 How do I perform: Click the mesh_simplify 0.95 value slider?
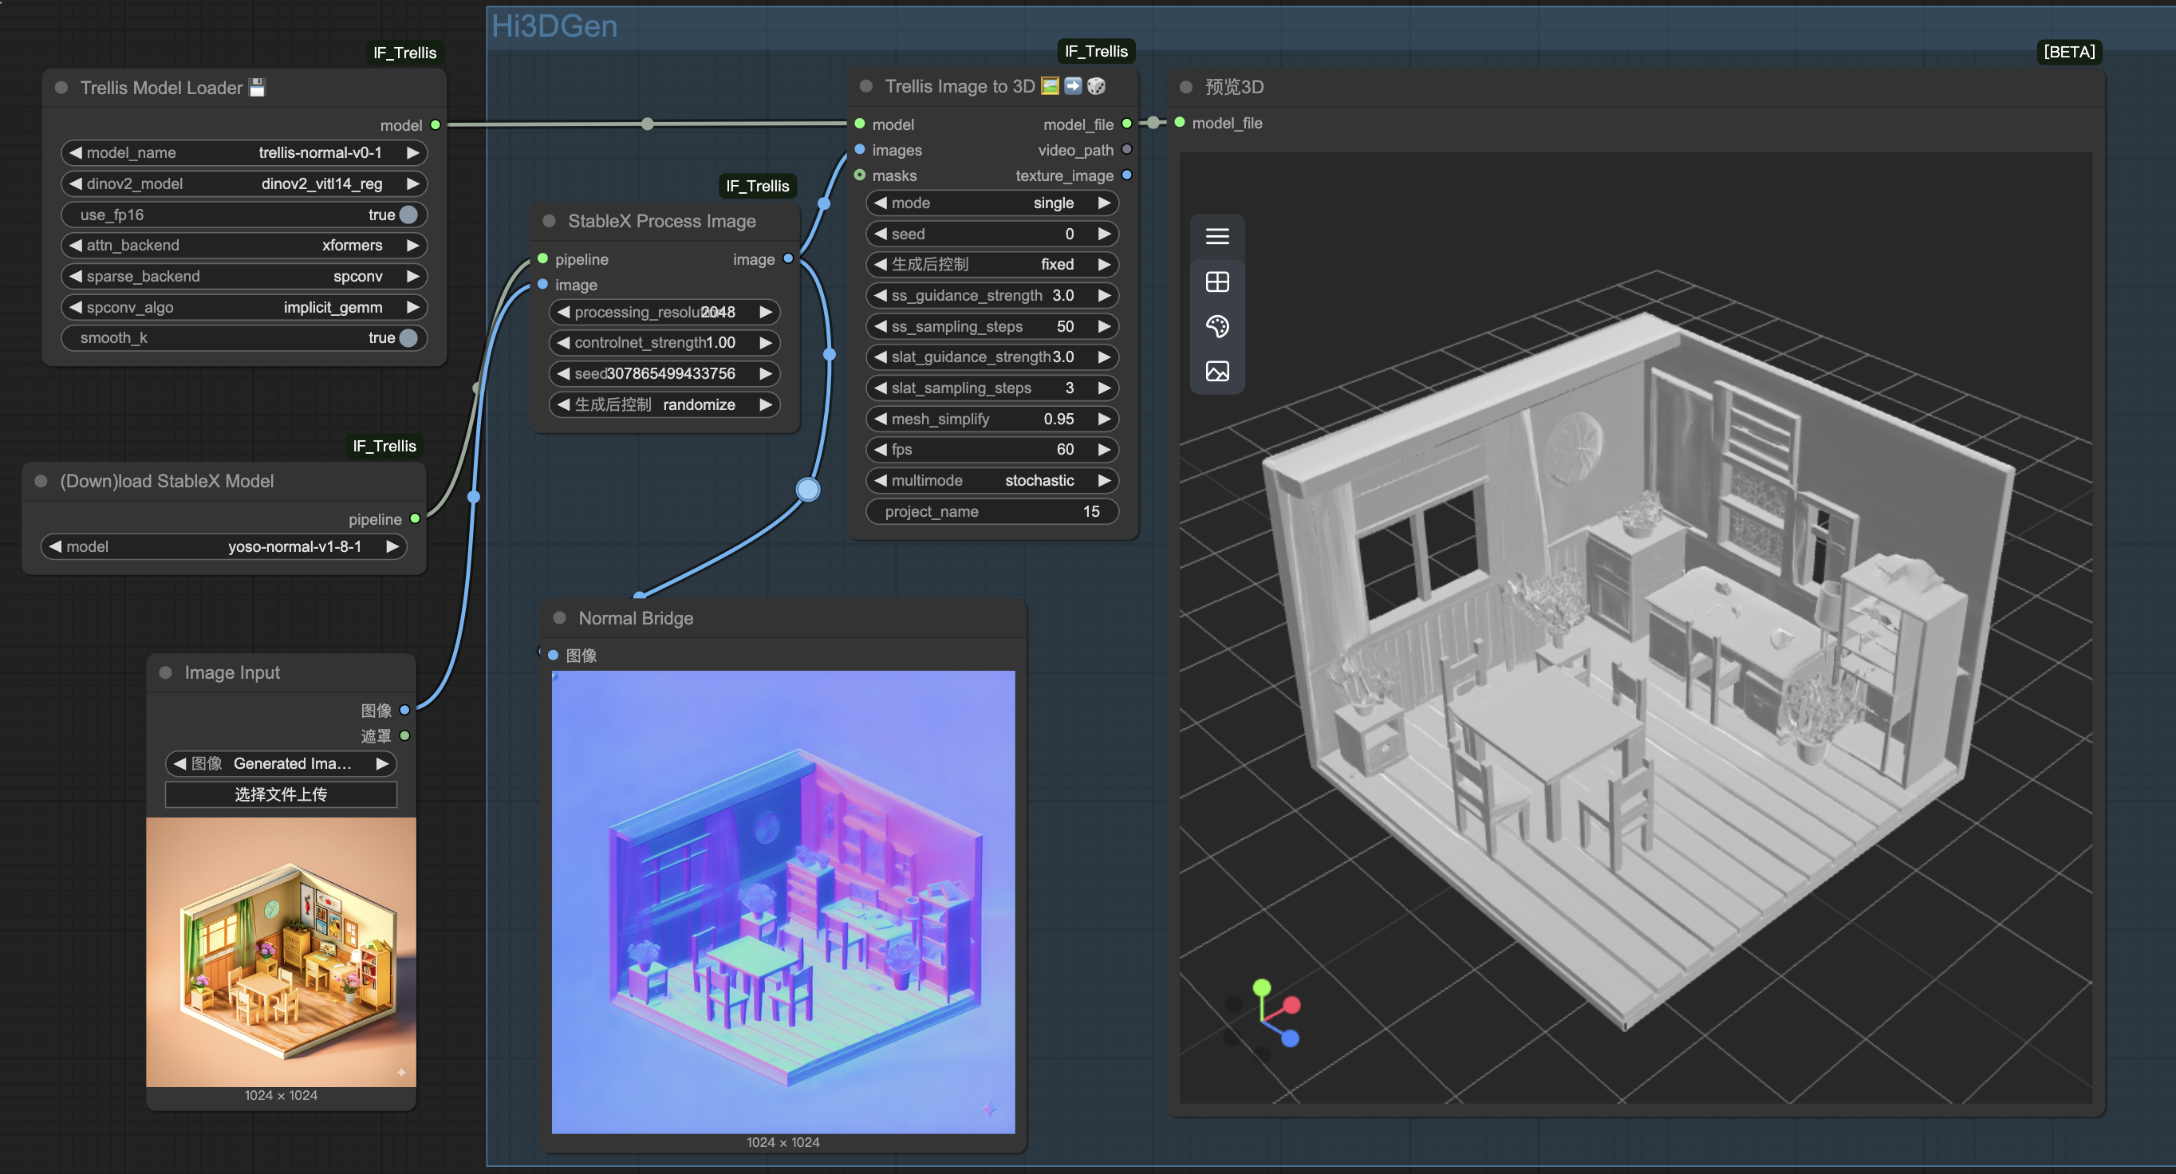pos(991,419)
